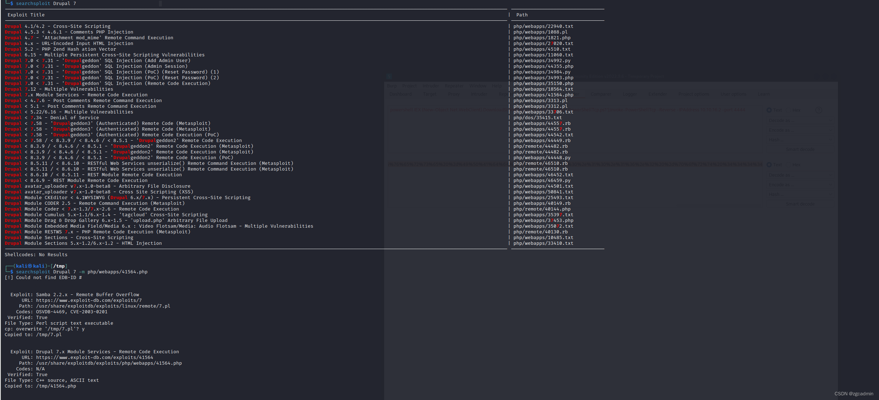Image resolution: width=879 pixels, height=400 pixels.
Task: Click the 'Drupal < 7.34 - Denial of Service' row
Action: pyautogui.click(x=52, y=118)
